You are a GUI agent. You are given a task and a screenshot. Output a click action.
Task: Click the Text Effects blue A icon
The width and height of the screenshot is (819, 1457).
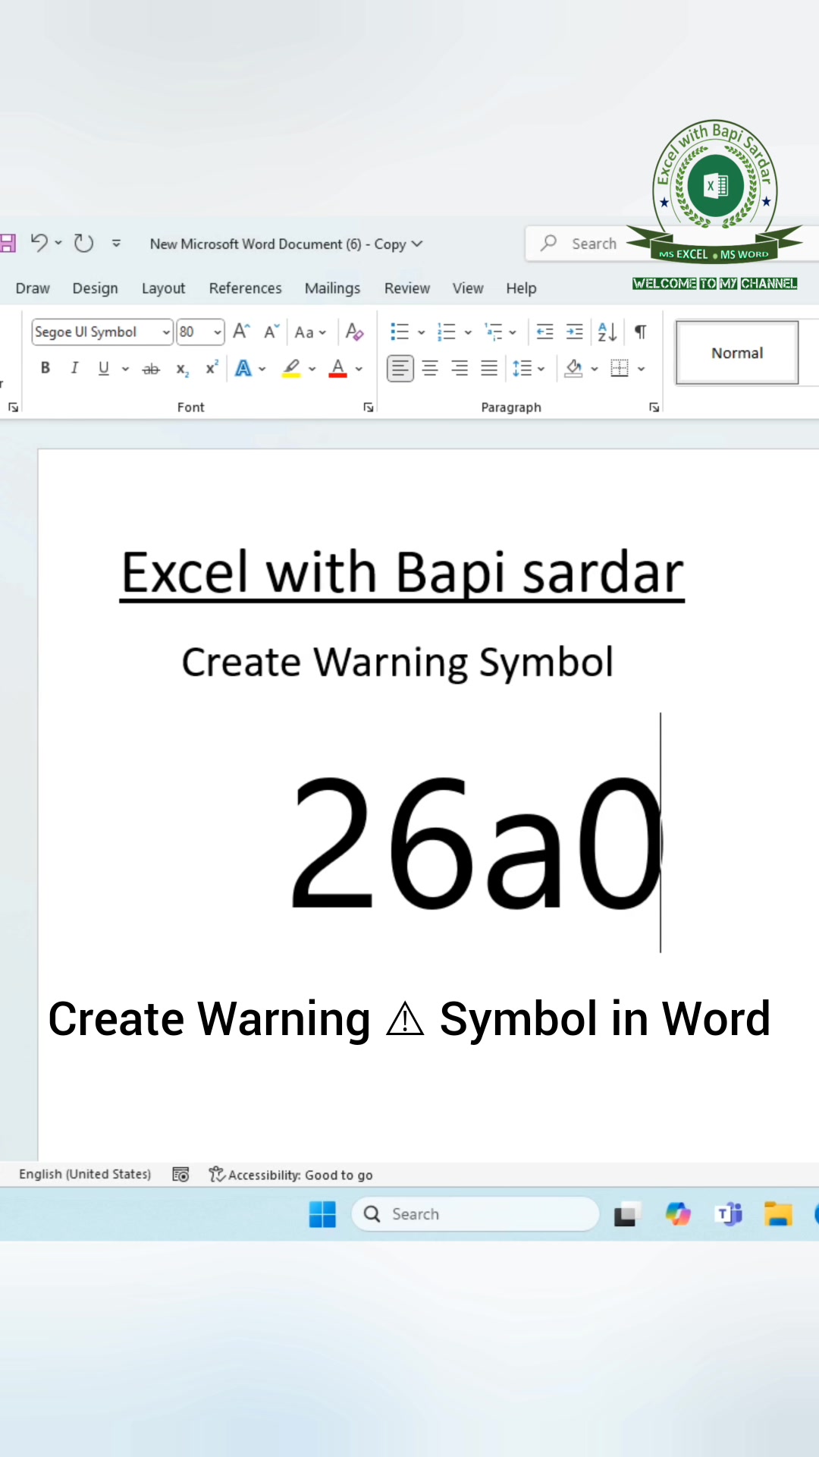(x=243, y=369)
